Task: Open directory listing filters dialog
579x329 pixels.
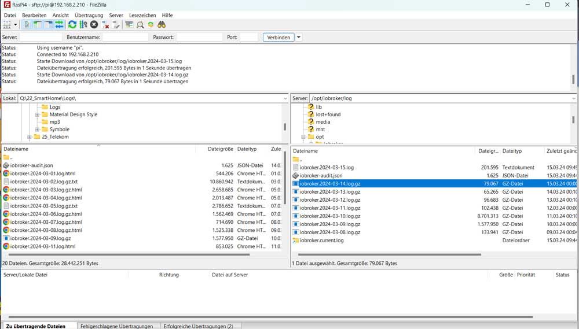Action: click(x=129, y=25)
